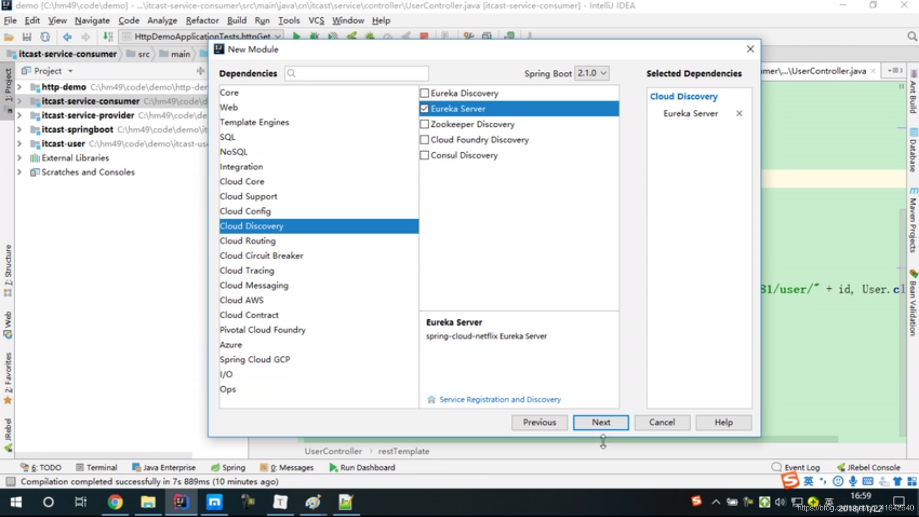The height and width of the screenshot is (517, 919).
Task: Search dependencies using the search input field
Action: [x=357, y=73]
